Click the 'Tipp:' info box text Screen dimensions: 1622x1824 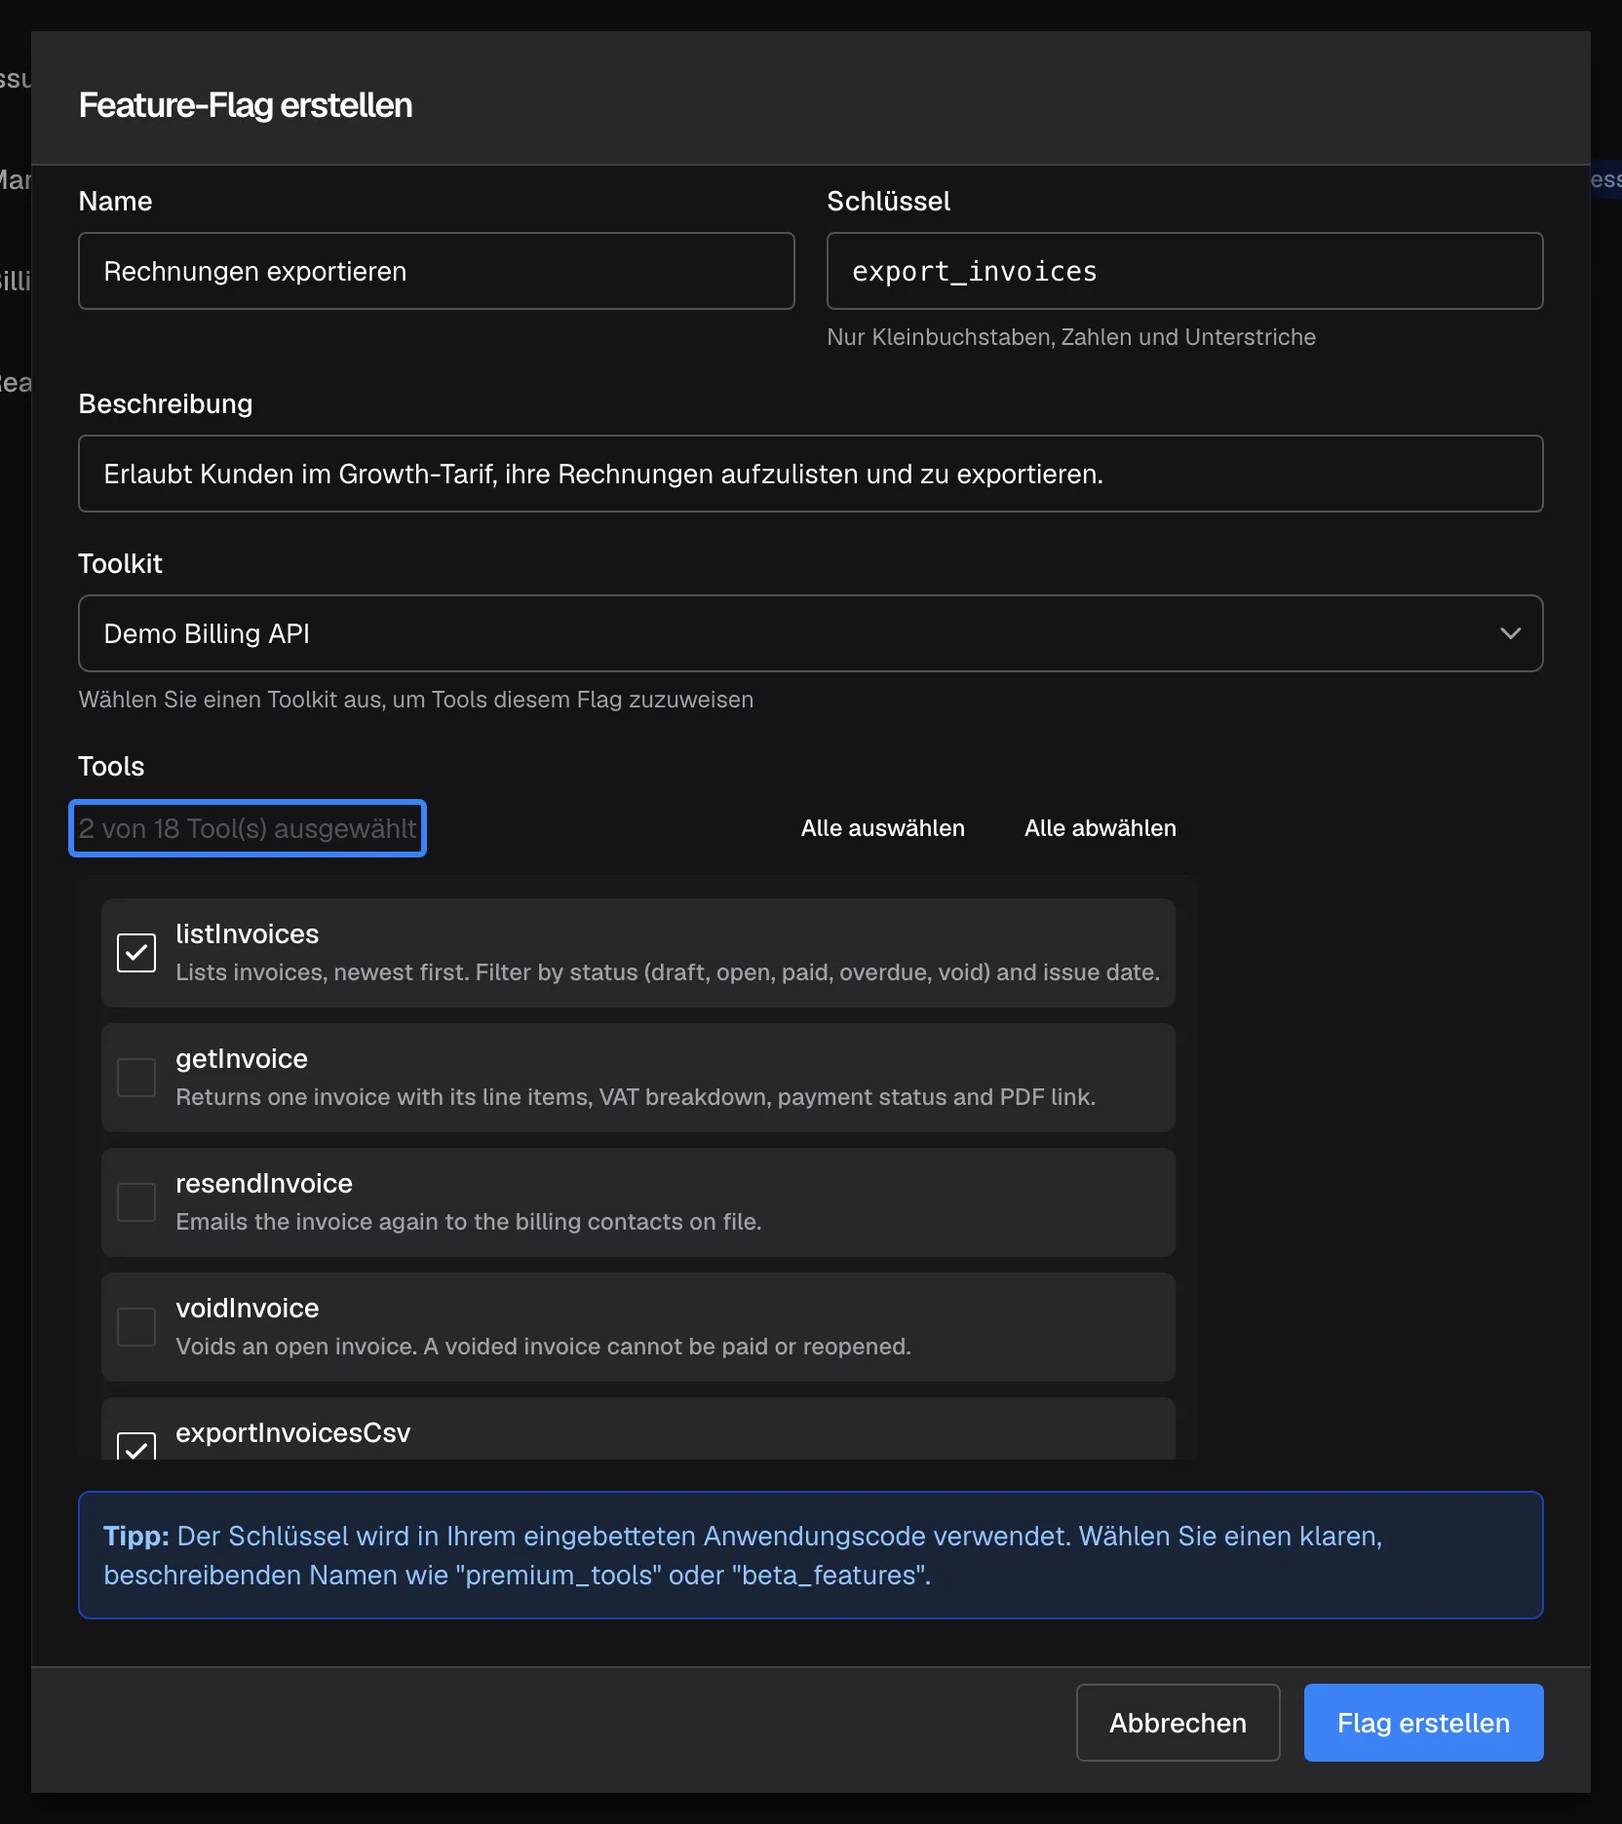[x=743, y=1555]
